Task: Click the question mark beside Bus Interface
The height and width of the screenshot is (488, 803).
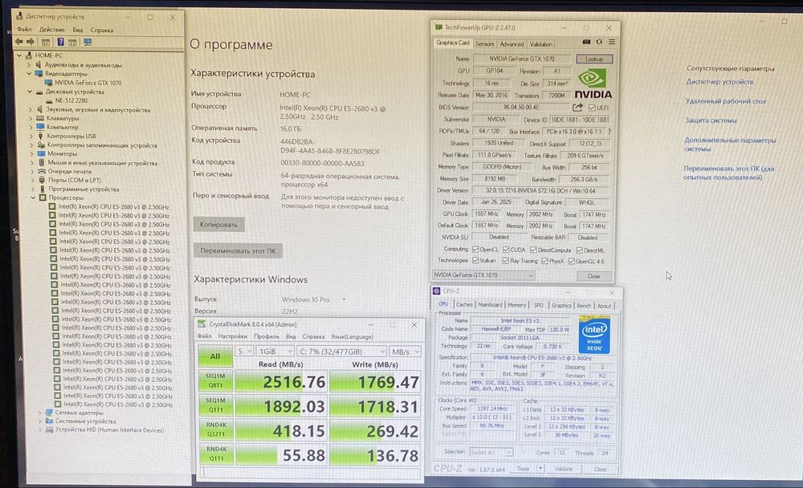Action: (609, 132)
